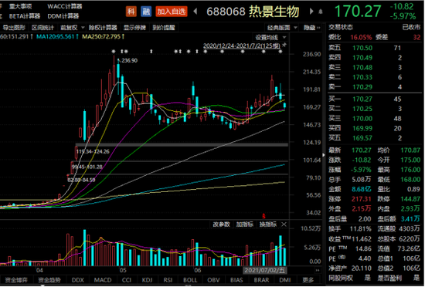Open the 设置均线 moving average dropdown
Image resolution: width=425 pixels, height=287 pixels.
pyautogui.click(x=270, y=37)
